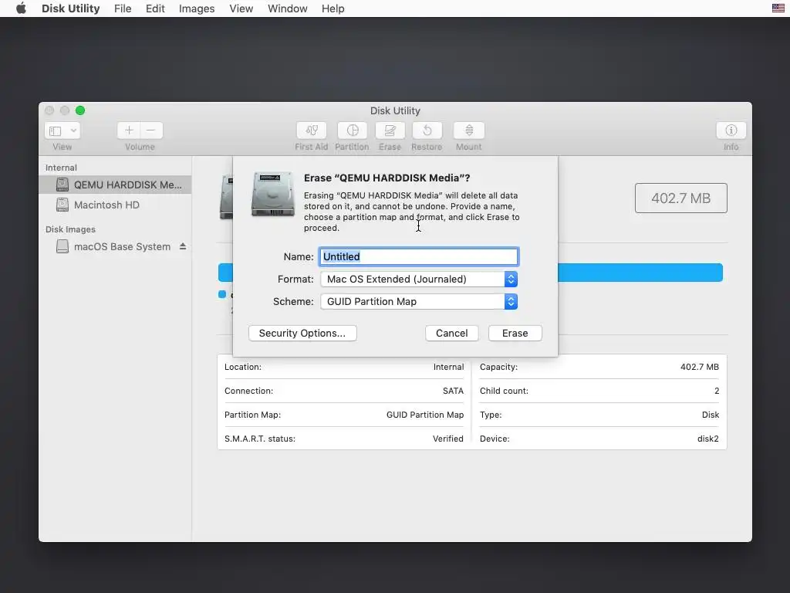Confirm with the Erase button
This screenshot has width=790, height=593.
[x=515, y=334]
